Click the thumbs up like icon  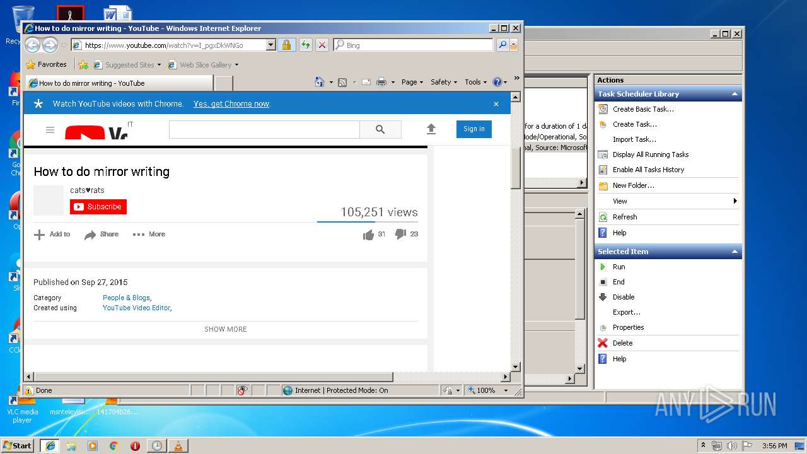click(368, 235)
